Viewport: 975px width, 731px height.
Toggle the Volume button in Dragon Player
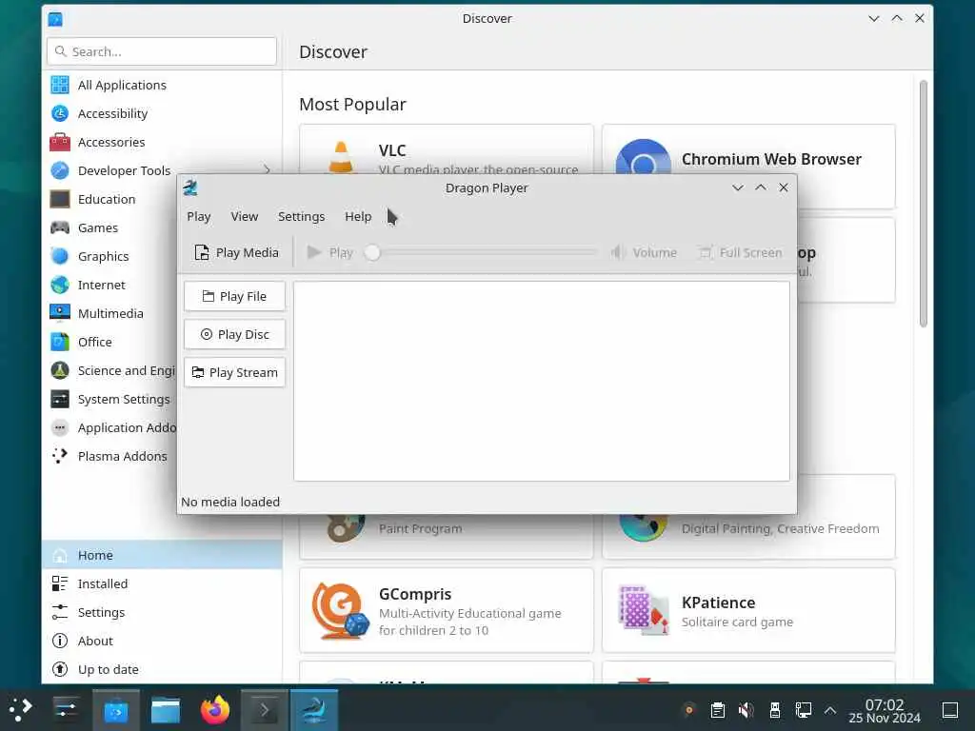click(644, 252)
